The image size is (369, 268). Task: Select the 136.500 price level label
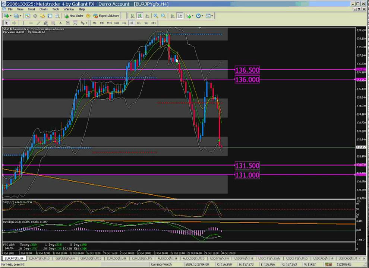tap(247, 70)
